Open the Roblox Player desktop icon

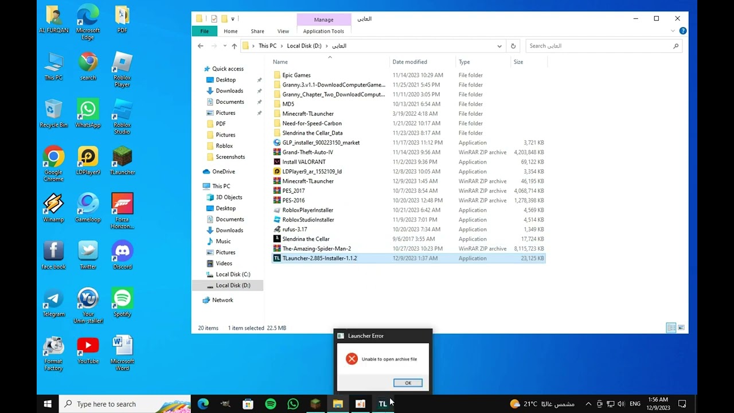coord(122,69)
